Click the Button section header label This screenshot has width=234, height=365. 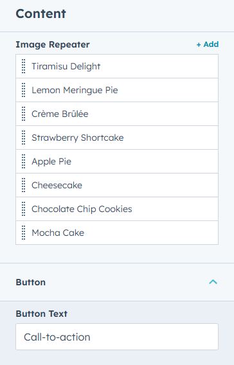click(31, 282)
